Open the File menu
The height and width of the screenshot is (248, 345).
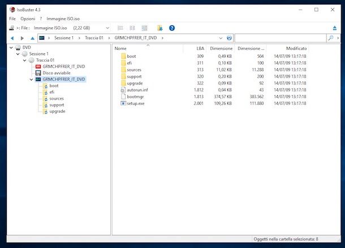click(12, 19)
